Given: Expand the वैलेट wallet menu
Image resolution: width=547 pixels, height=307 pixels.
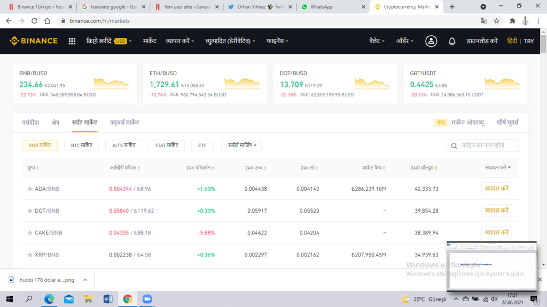Looking at the screenshot, I should 377,41.
